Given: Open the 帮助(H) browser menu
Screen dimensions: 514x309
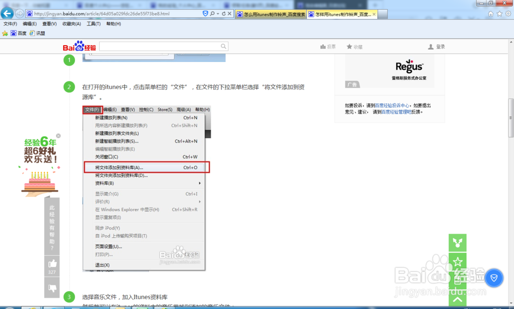Looking at the screenshot, I should (114, 24).
